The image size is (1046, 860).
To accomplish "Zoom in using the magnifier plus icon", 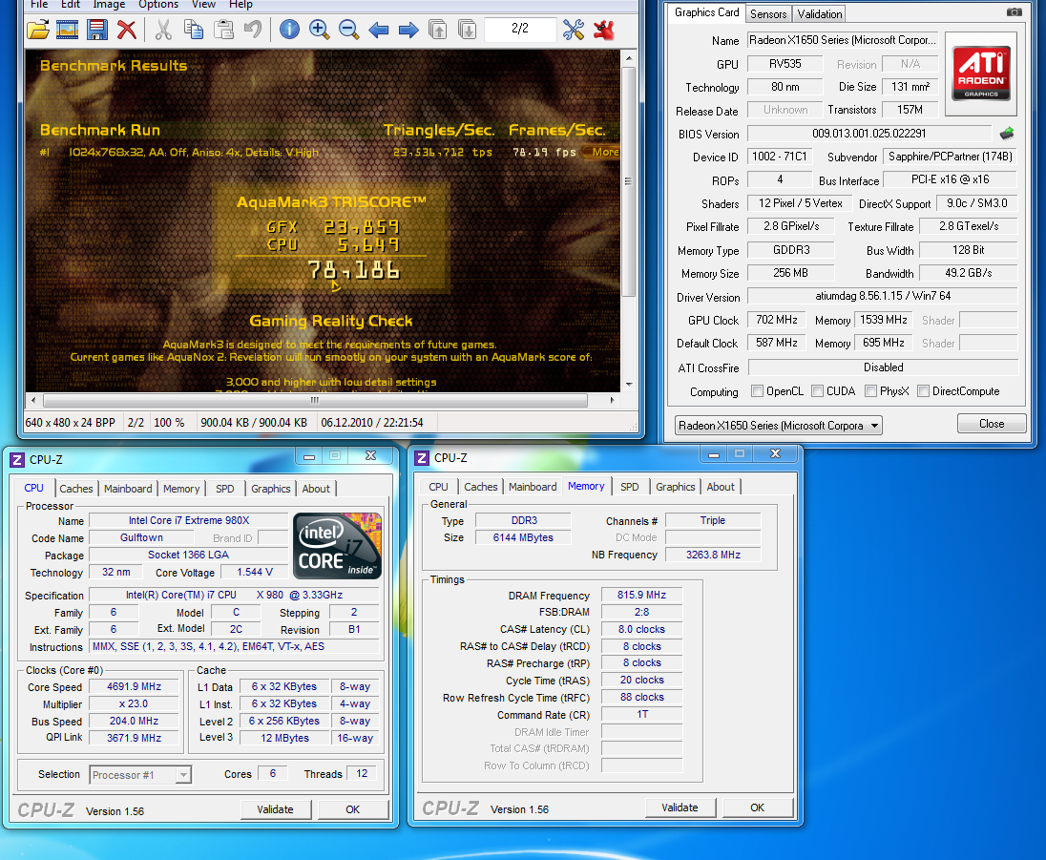I will coord(319,30).
